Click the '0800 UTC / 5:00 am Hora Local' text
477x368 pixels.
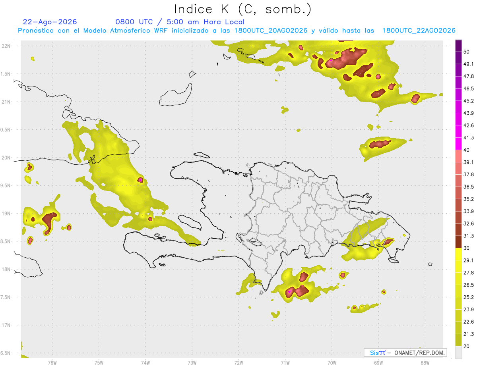[180, 22]
